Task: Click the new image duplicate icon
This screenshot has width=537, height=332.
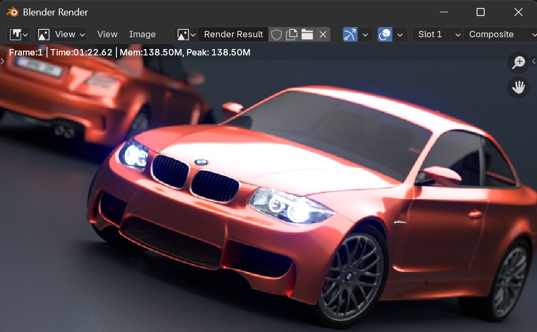Action: click(292, 35)
